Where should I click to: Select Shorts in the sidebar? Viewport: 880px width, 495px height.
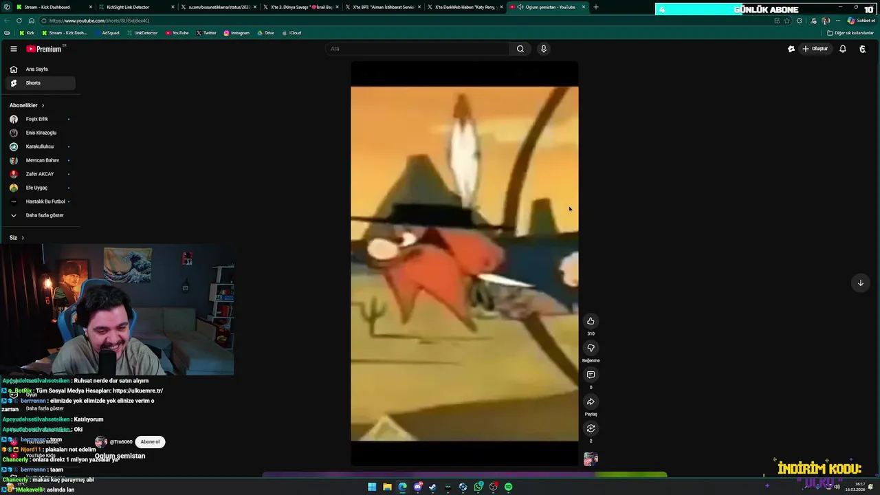click(x=40, y=82)
